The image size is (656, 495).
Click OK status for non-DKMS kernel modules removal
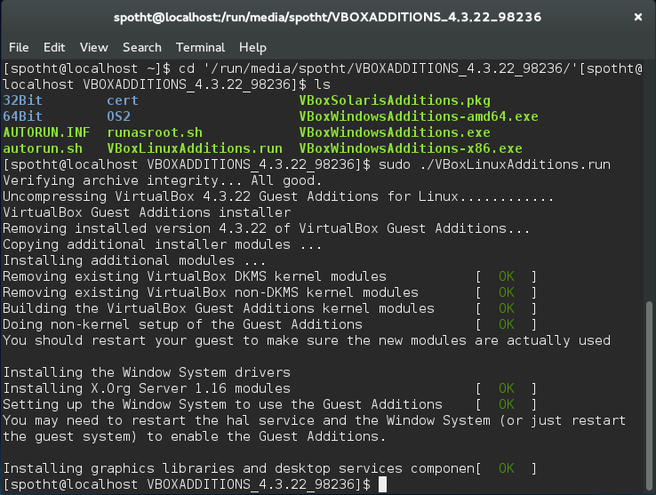coord(507,292)
